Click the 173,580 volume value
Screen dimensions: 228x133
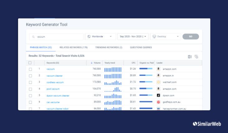(97, 82)
